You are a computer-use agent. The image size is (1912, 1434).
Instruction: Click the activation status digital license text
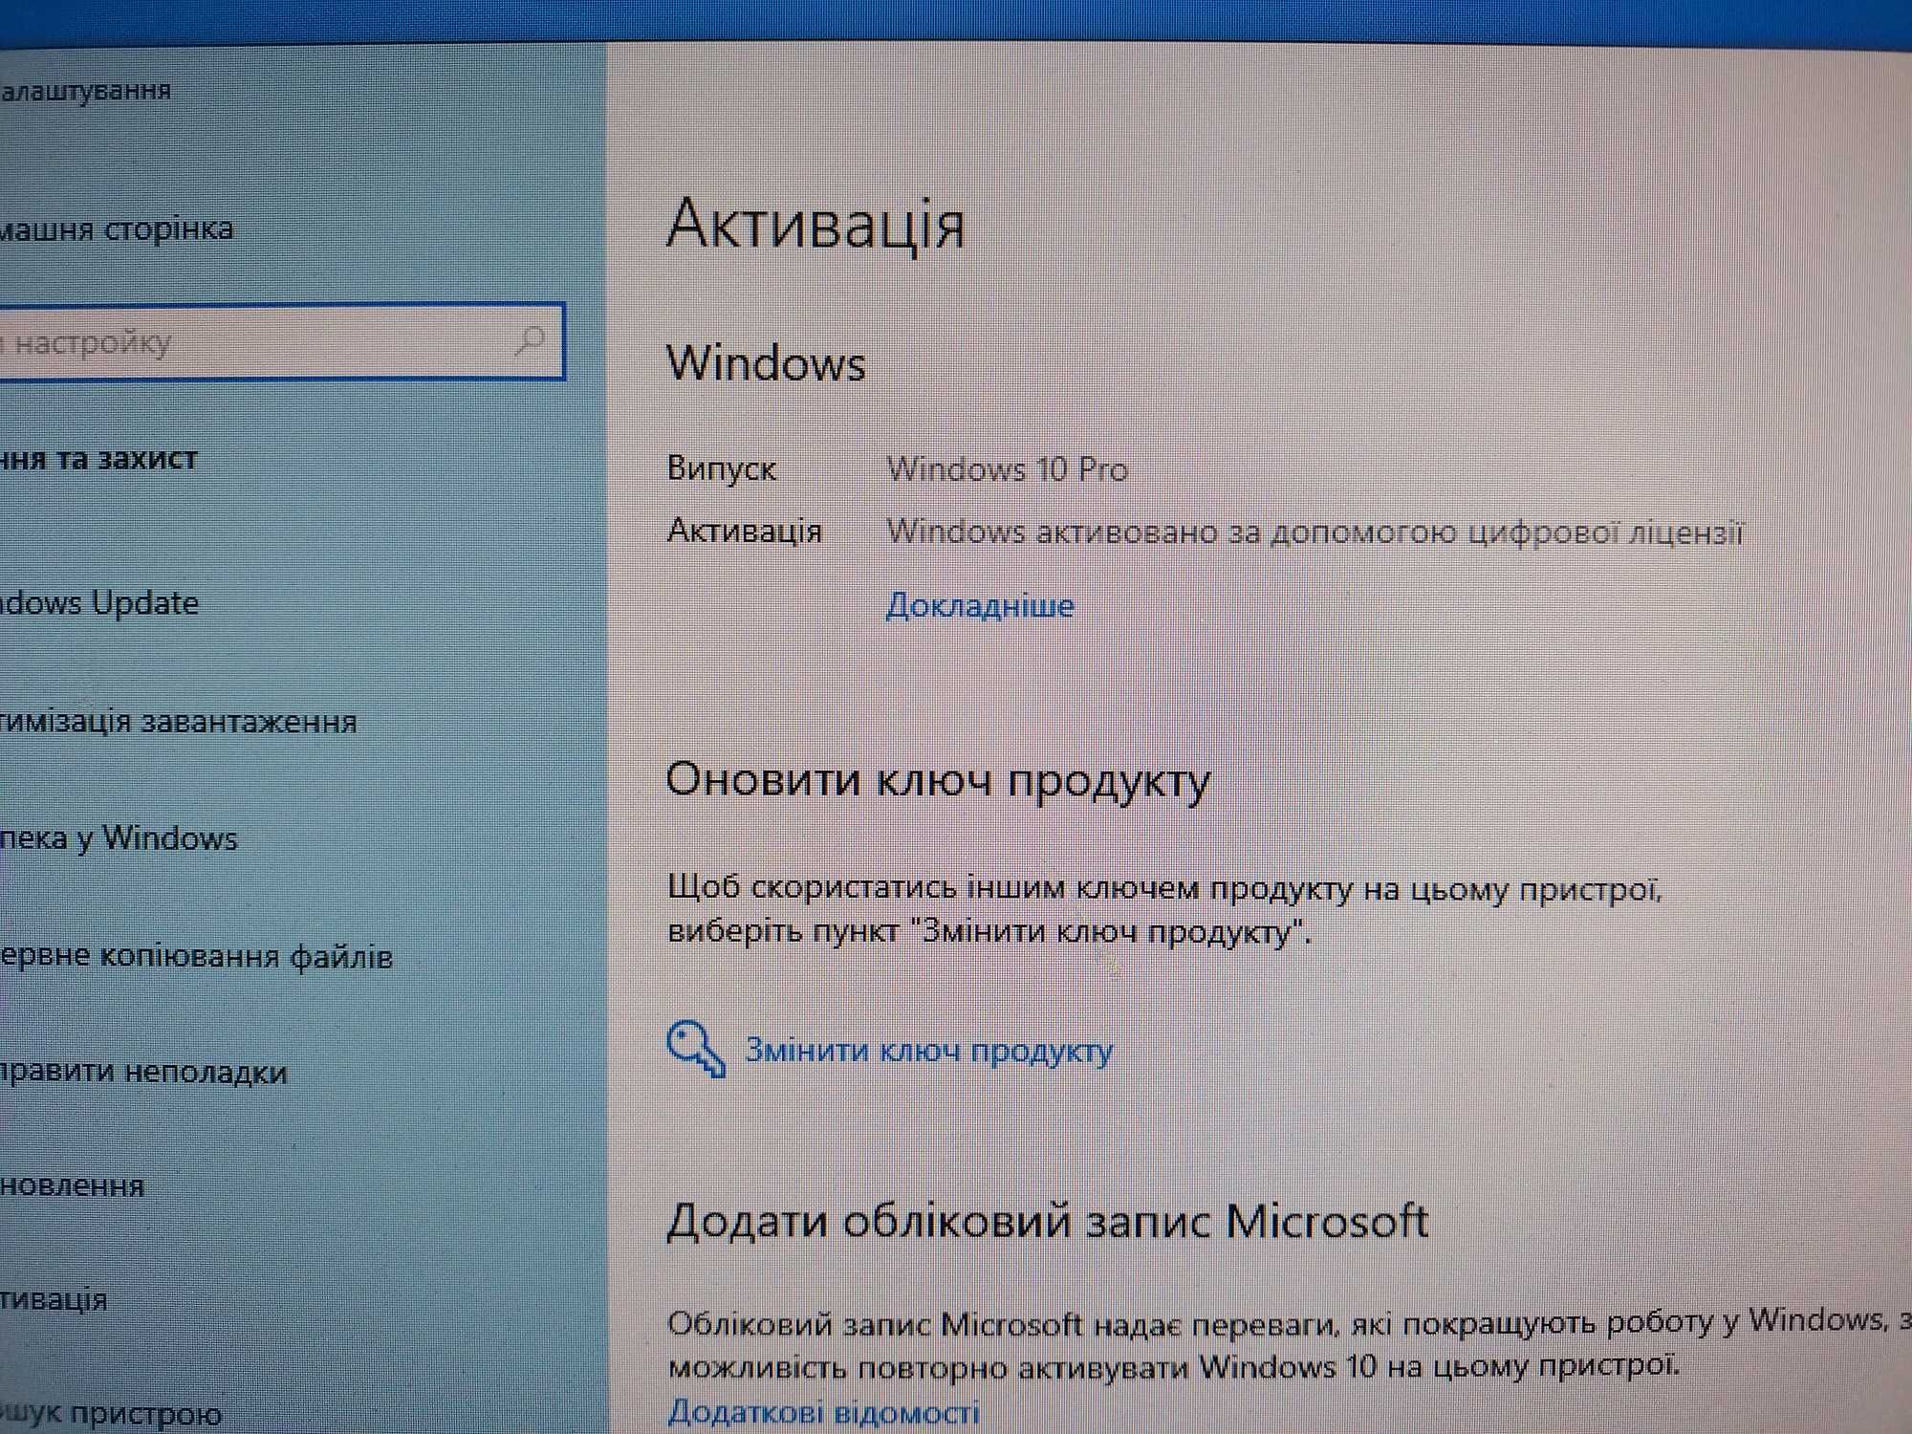[1314, 532]
